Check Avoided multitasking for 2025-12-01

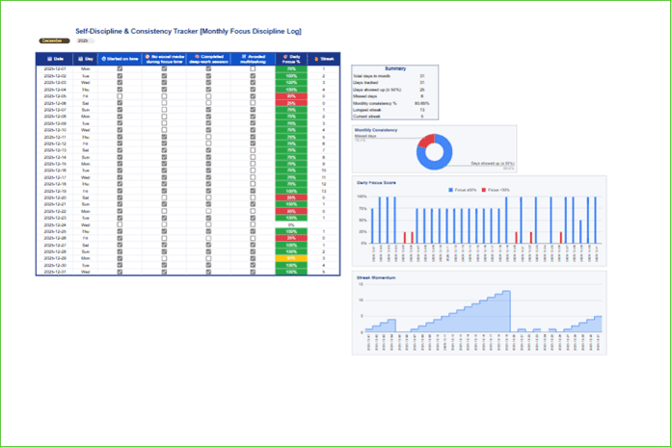pos(253,68)
